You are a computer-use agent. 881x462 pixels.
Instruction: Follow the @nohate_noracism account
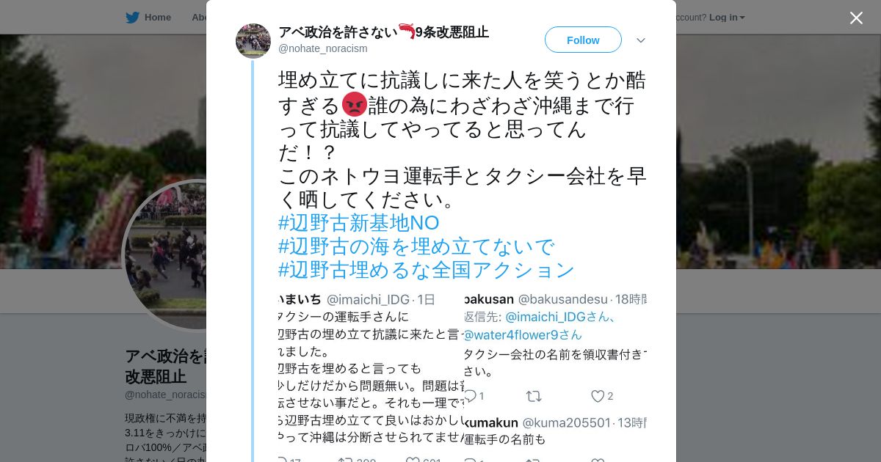(583, 40)
